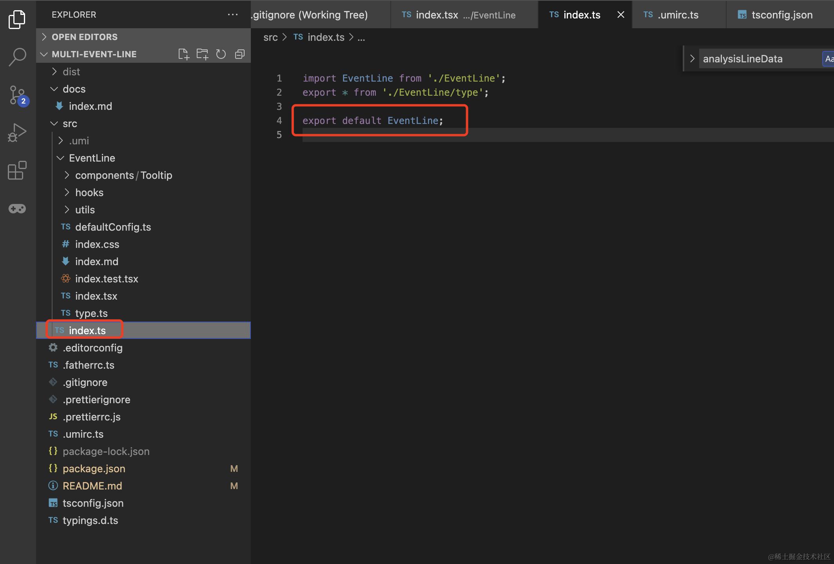
Task: Expand the components/Tooltip folder
Action: pos(143,175)
